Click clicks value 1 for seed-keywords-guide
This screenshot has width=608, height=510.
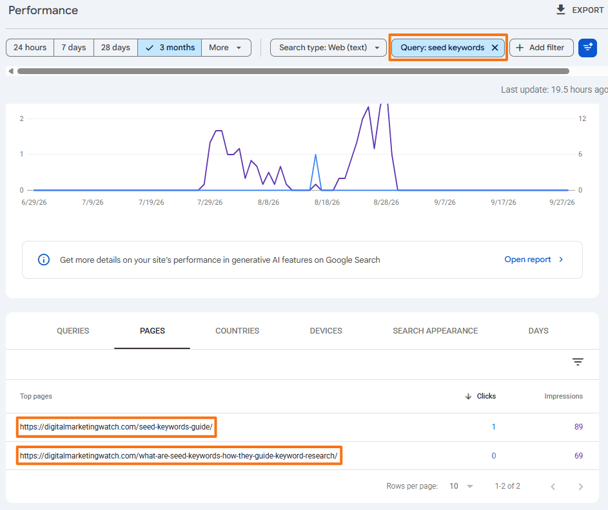(494, 427)
